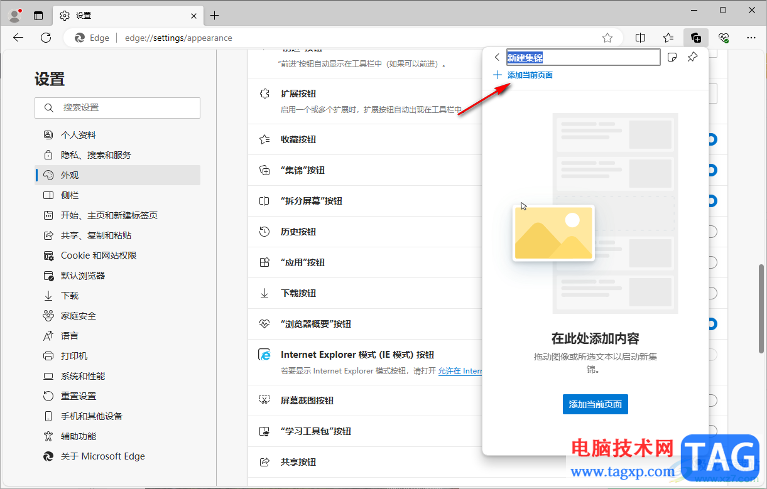
Task: Go back with the browser back arrow
Action: coord(18,38)
